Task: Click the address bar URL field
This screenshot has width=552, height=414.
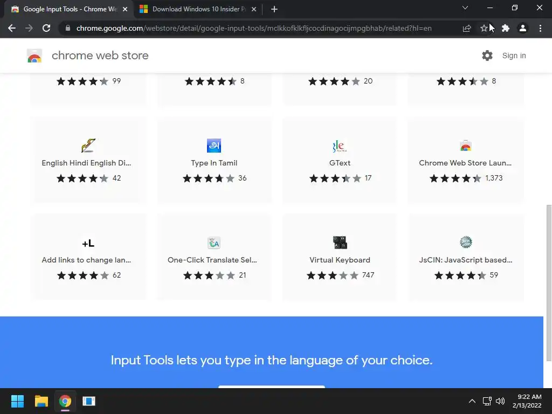Action: tap(254, 28)
